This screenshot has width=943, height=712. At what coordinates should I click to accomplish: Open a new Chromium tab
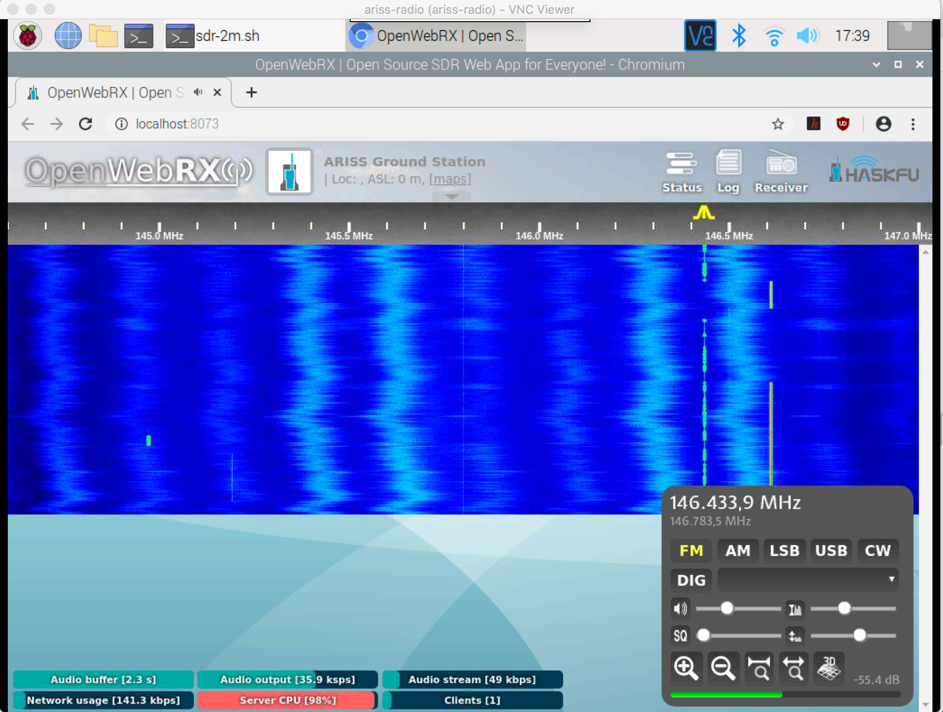[251, 92]
